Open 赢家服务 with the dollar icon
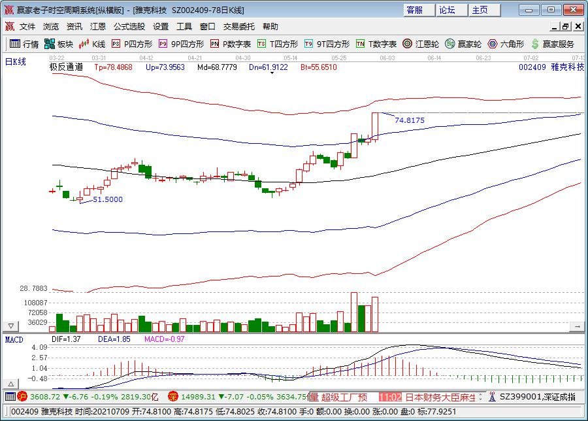588x421 pixels. point(553,44)
